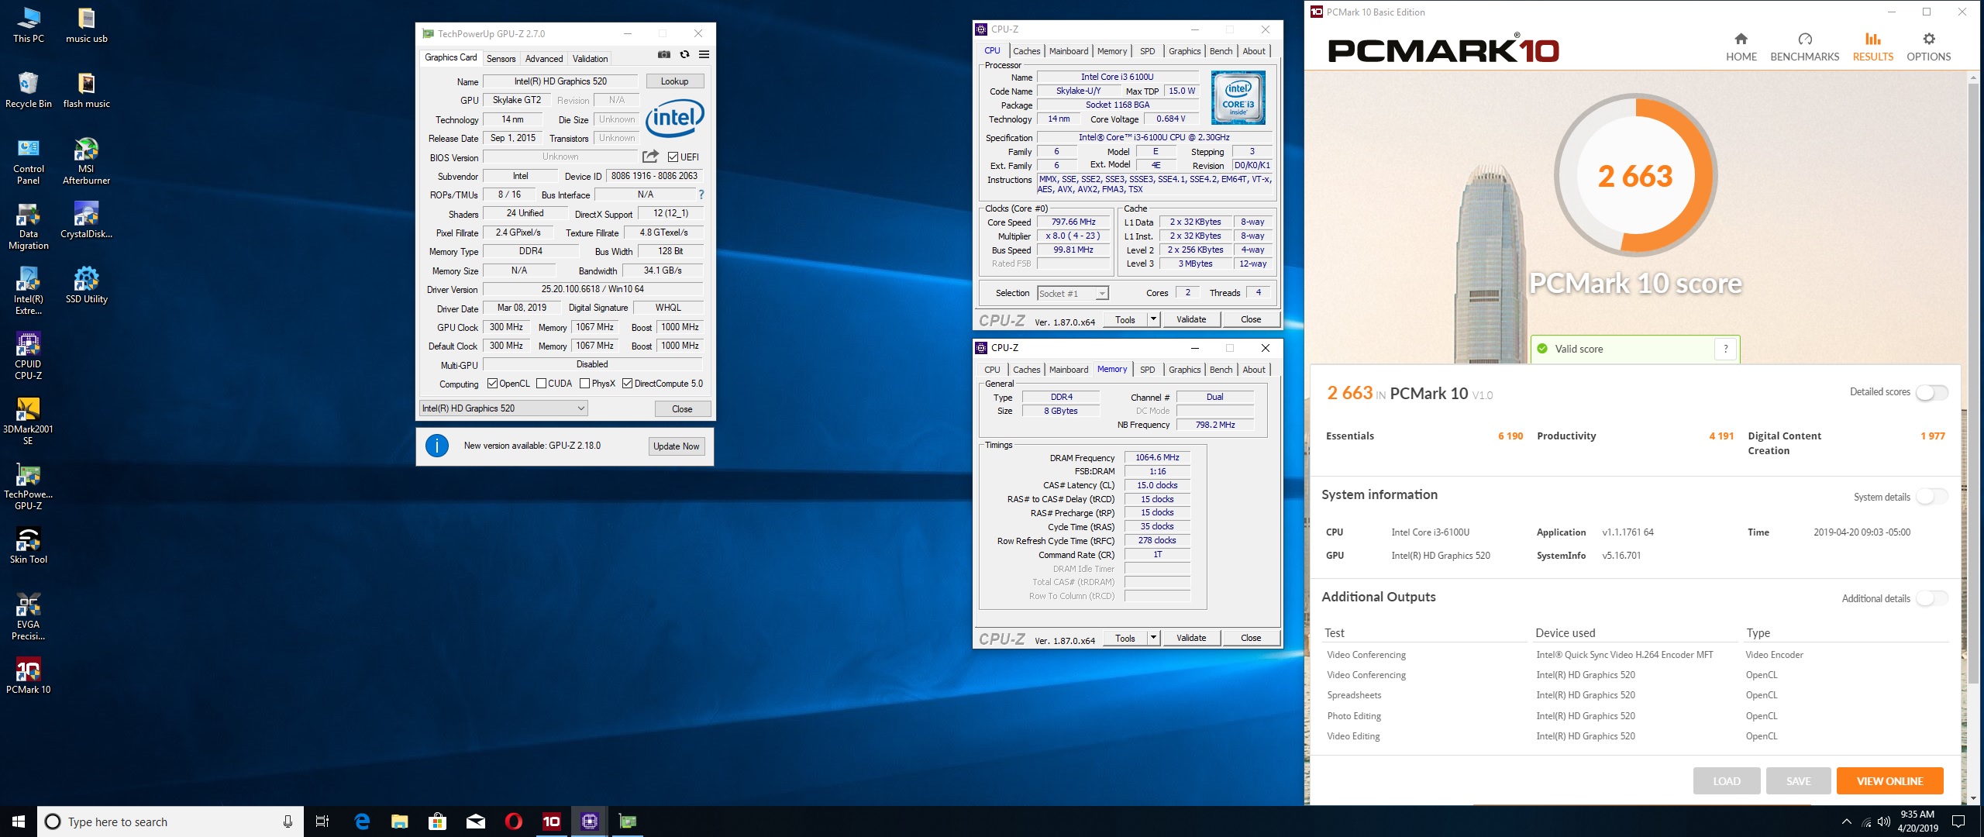
Task: Select EVGA Precision desktop icon
Action: [29, 617]
